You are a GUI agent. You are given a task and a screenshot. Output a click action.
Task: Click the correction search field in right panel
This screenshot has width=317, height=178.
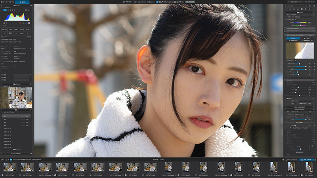[296, 6]
